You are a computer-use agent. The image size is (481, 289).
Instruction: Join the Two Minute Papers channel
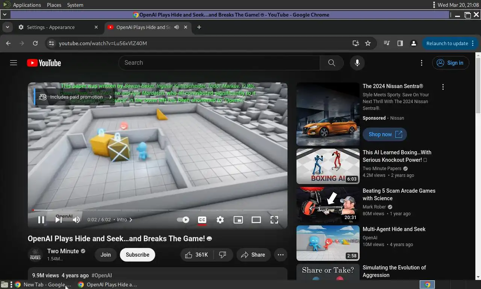(x=106, y=255)
